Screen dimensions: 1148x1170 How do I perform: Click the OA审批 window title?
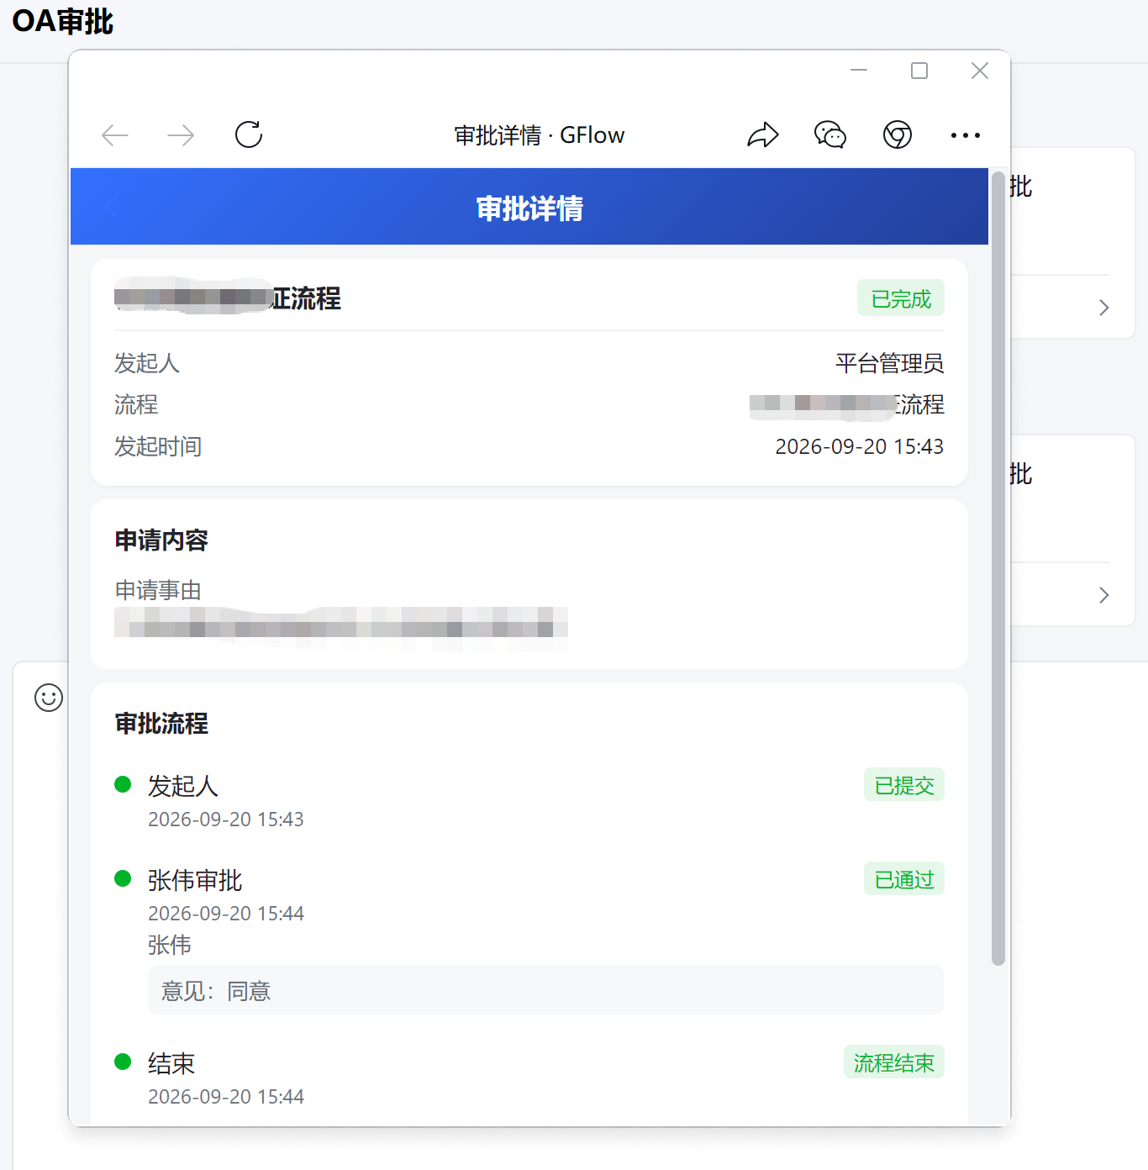[63, 21]
